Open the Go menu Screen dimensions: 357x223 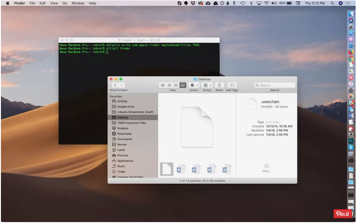click(x=65, y=3)
